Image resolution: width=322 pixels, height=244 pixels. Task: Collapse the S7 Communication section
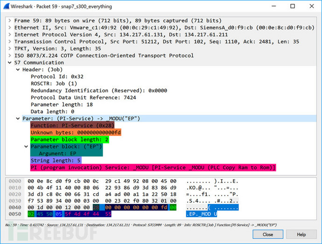click(x=10, y=62)
